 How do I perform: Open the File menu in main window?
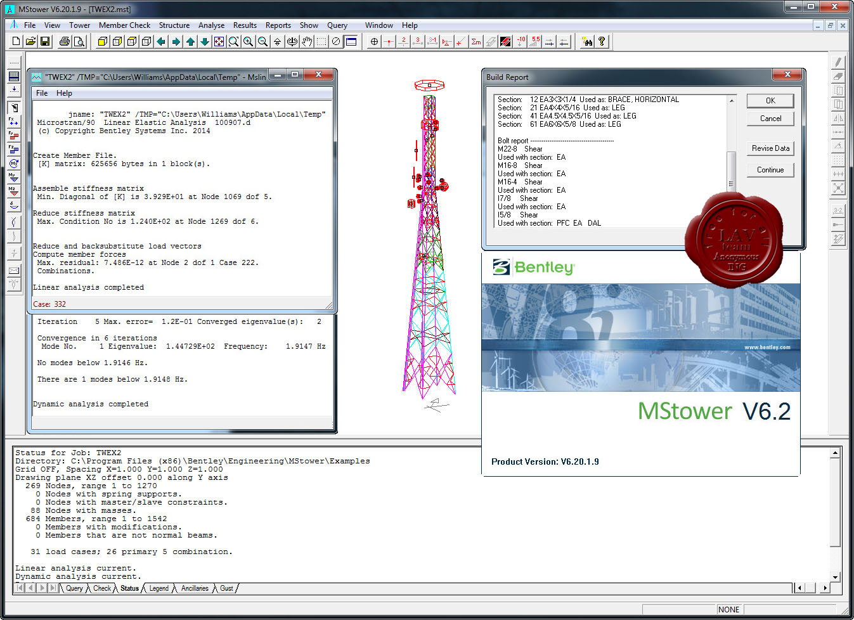tap(30, 25)
